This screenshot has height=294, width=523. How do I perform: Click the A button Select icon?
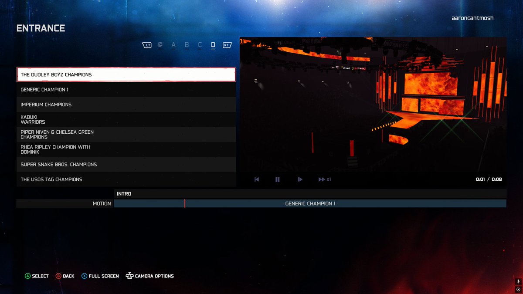pos(27,276)
